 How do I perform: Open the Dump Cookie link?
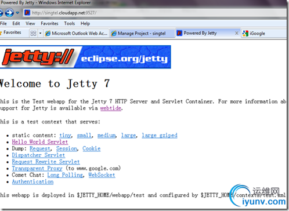coord(92,148)
